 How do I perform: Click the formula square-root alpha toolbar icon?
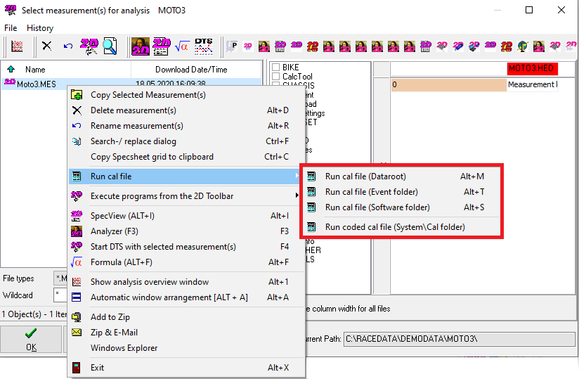click(x=182, y=46)
